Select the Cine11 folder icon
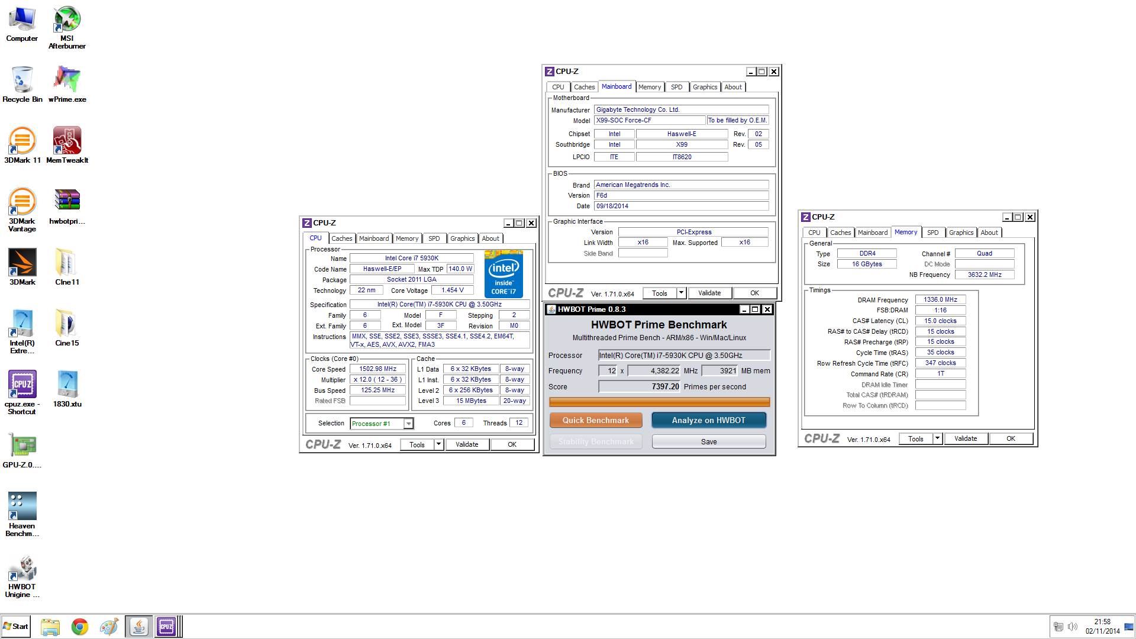Screen dimensions: 1136x639 67,267
